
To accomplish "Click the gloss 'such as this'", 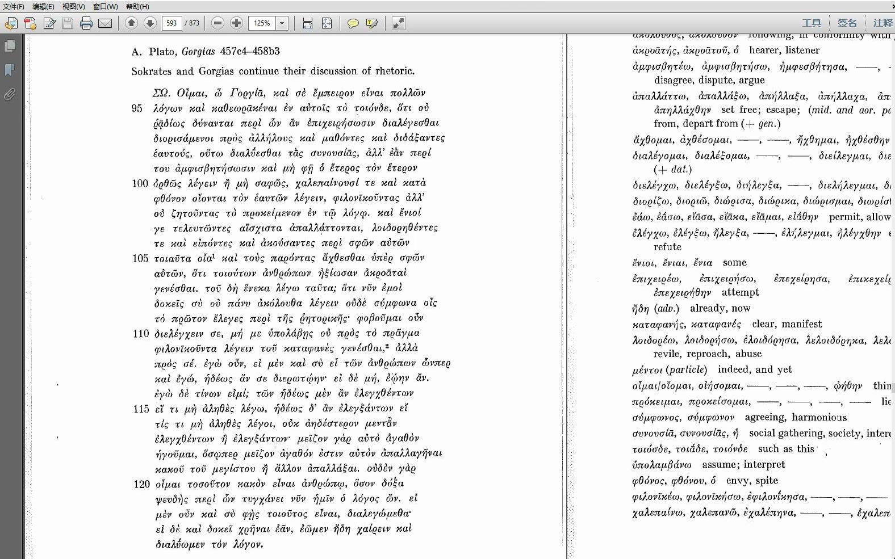I will point(786,449).
